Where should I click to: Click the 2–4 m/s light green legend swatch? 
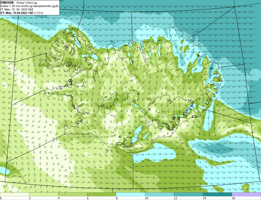pos(43,194)
